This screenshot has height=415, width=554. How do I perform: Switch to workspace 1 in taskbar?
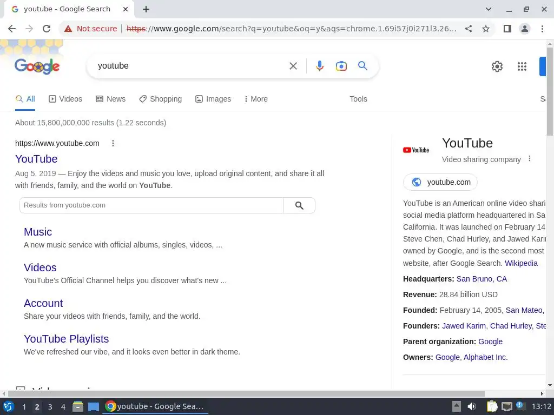tap(24, 407)
